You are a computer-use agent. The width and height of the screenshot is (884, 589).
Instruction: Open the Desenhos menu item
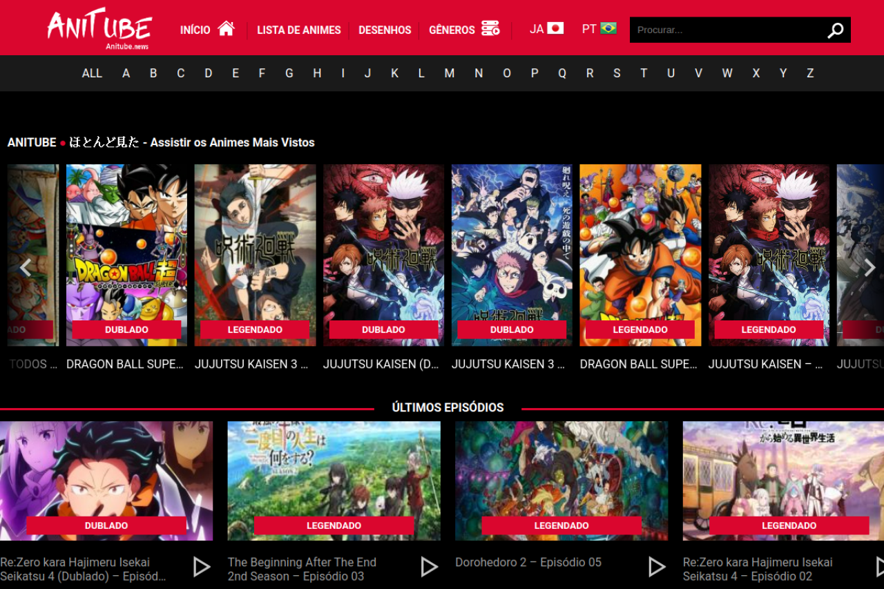[x=385, y=30]
